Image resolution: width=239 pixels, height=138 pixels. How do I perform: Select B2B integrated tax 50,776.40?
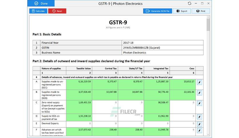157,95
